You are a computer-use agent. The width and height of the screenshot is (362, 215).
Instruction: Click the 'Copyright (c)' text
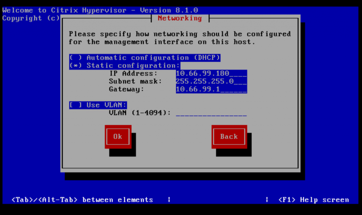click(x=31, y=18)
